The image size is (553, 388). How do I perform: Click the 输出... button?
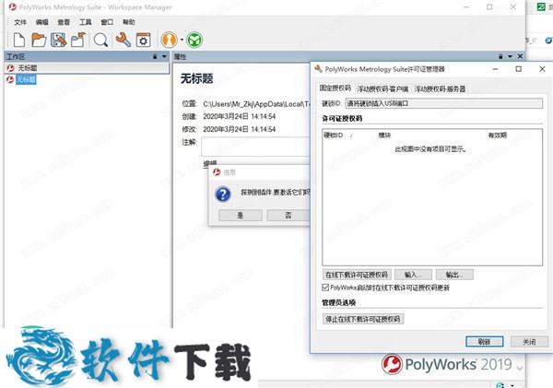(x=454, y=275)
